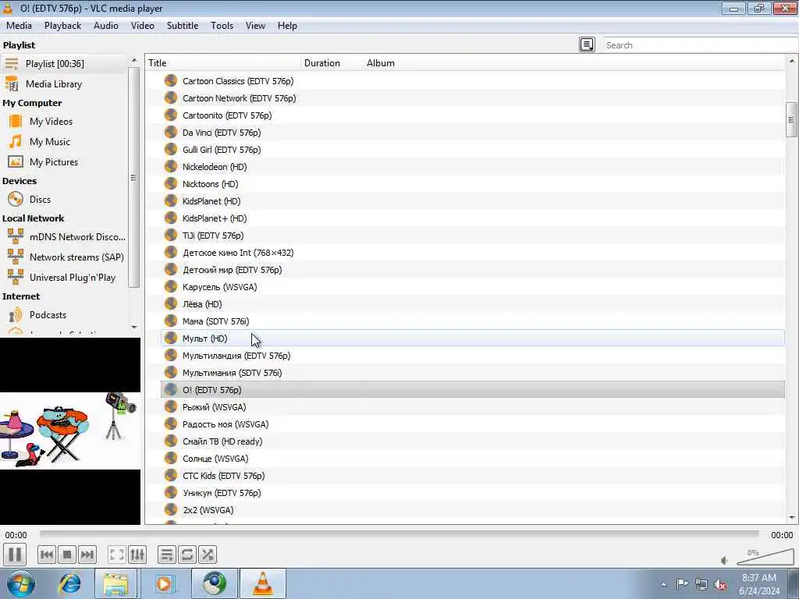Select Мульт (HD) entry
Screen dimensions: 799x599
(x=472, y=338)
